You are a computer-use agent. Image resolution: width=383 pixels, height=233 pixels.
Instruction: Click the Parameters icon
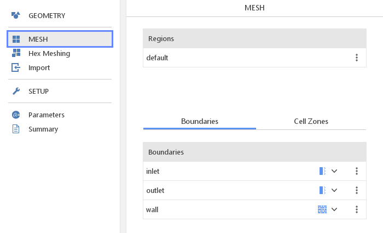[16, 115]
